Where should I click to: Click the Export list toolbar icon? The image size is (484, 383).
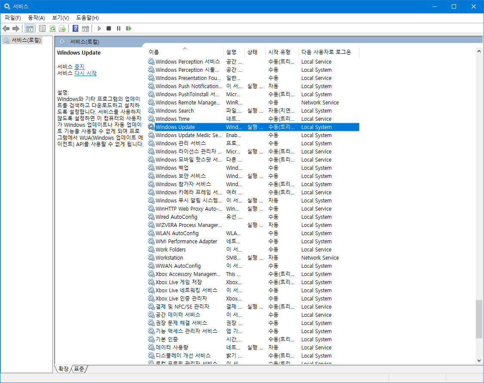coord(62,28)
